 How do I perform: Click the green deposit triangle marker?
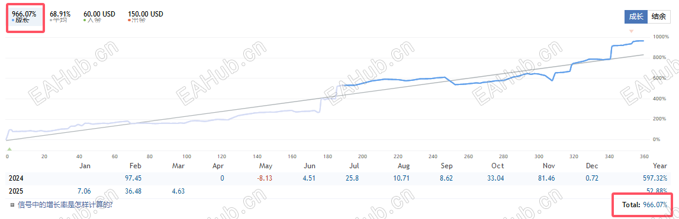tap(9, 149)
